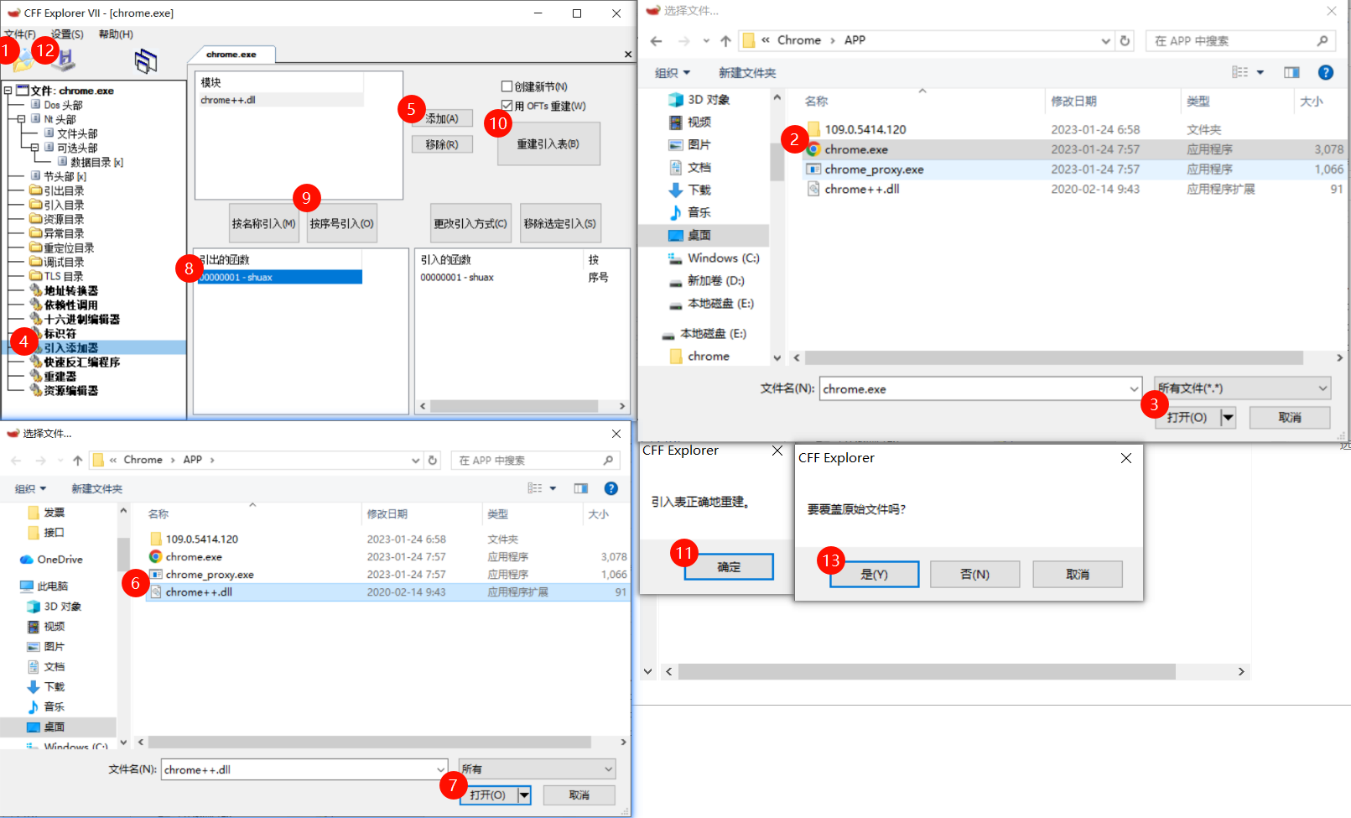Select chrome.exe file in dialog with filename chrome.exe

coord(1073,149)
